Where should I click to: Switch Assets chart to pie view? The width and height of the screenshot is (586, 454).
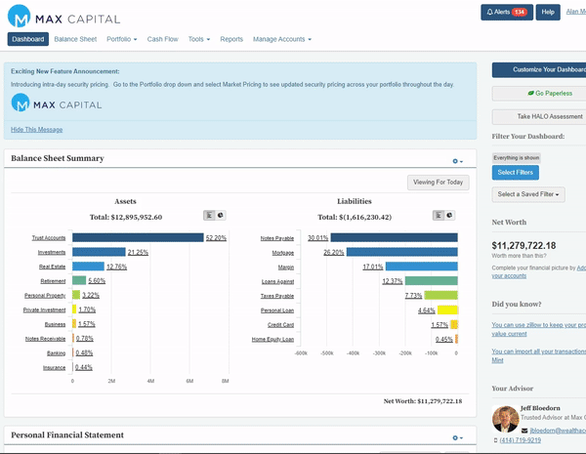coord(221,215)
